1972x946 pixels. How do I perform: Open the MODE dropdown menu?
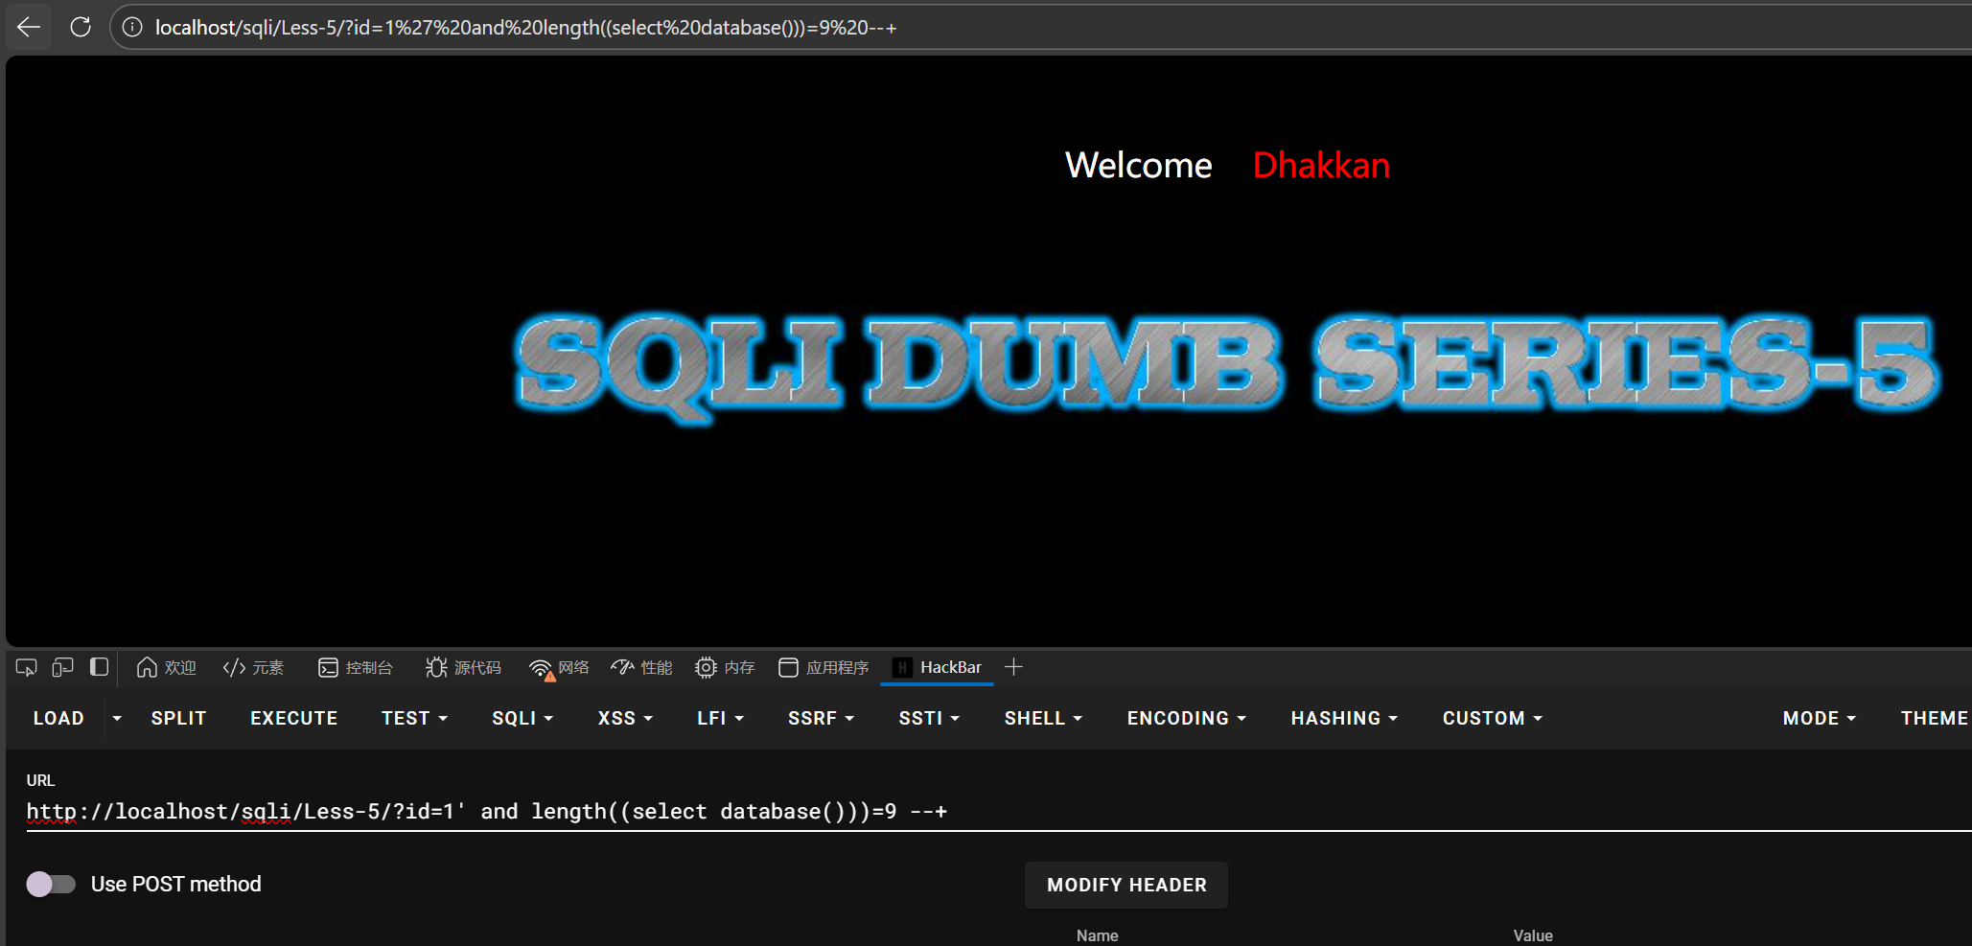1820,718
